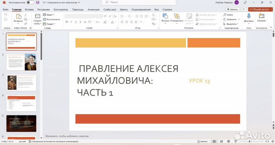Click the Undo arrow icon
This screenshot has width=275, height=145.
pos(6,15)
